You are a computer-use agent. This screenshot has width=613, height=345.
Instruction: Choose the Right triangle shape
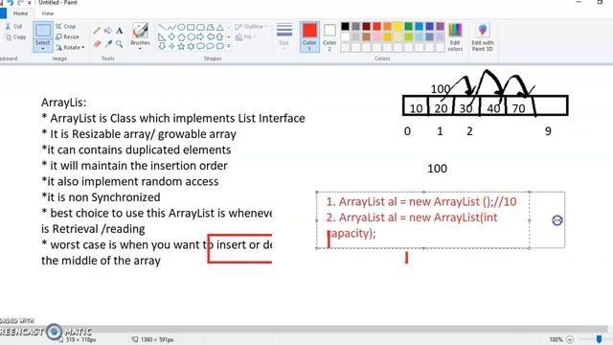click(162, 37)
